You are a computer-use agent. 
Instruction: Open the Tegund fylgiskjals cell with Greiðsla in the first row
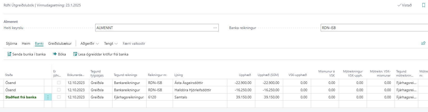point(100,83)
